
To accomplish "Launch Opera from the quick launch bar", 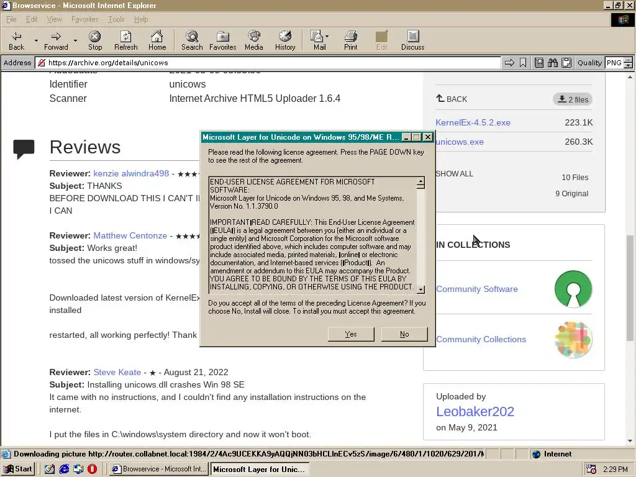I will click(92, 469).
